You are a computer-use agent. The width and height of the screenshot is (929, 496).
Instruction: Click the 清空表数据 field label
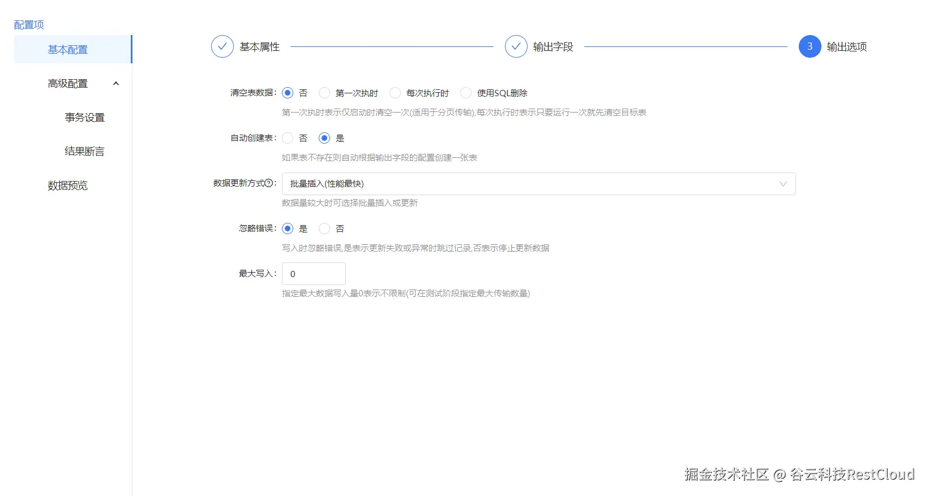coord(253,93)
